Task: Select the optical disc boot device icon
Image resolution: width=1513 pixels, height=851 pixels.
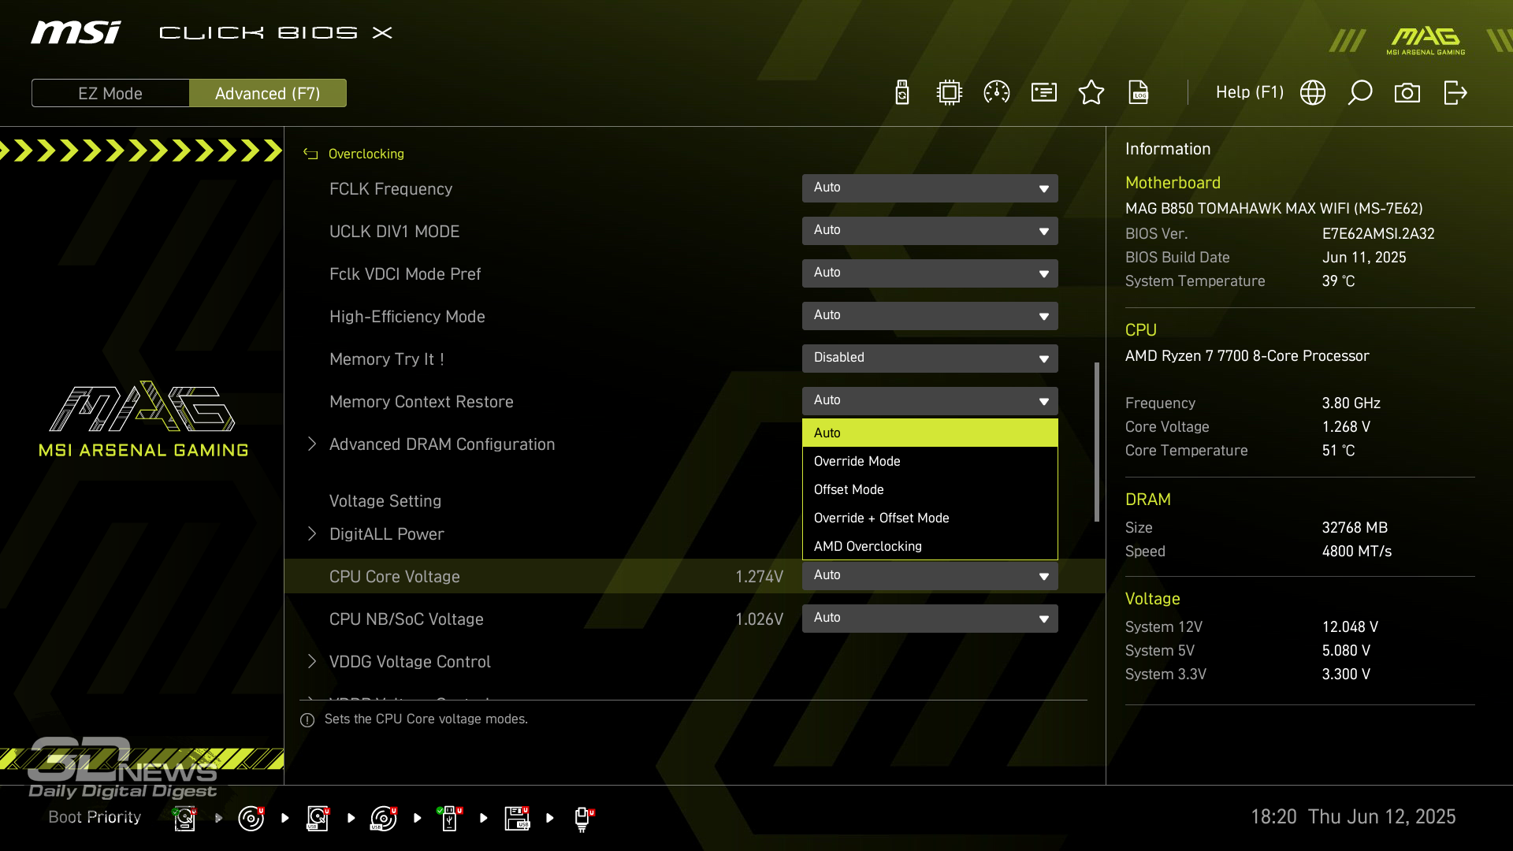Action: coord(251,819)
